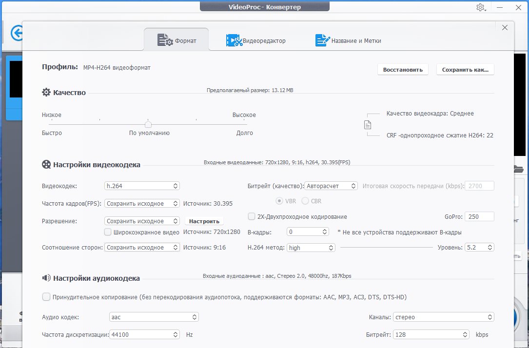The width and height of the screenshot is (529, 348).
Task: Click the speaker audio codec icon
Action: coord(46,278)
